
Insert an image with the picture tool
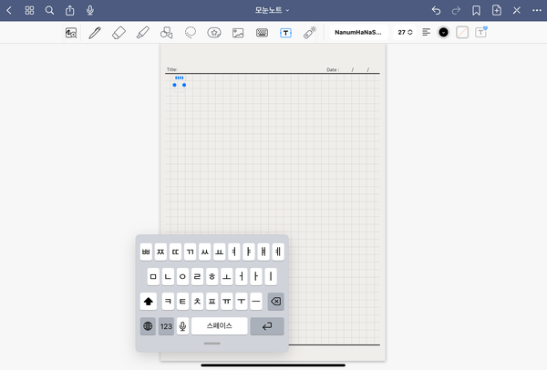click(x=238, y=32)
